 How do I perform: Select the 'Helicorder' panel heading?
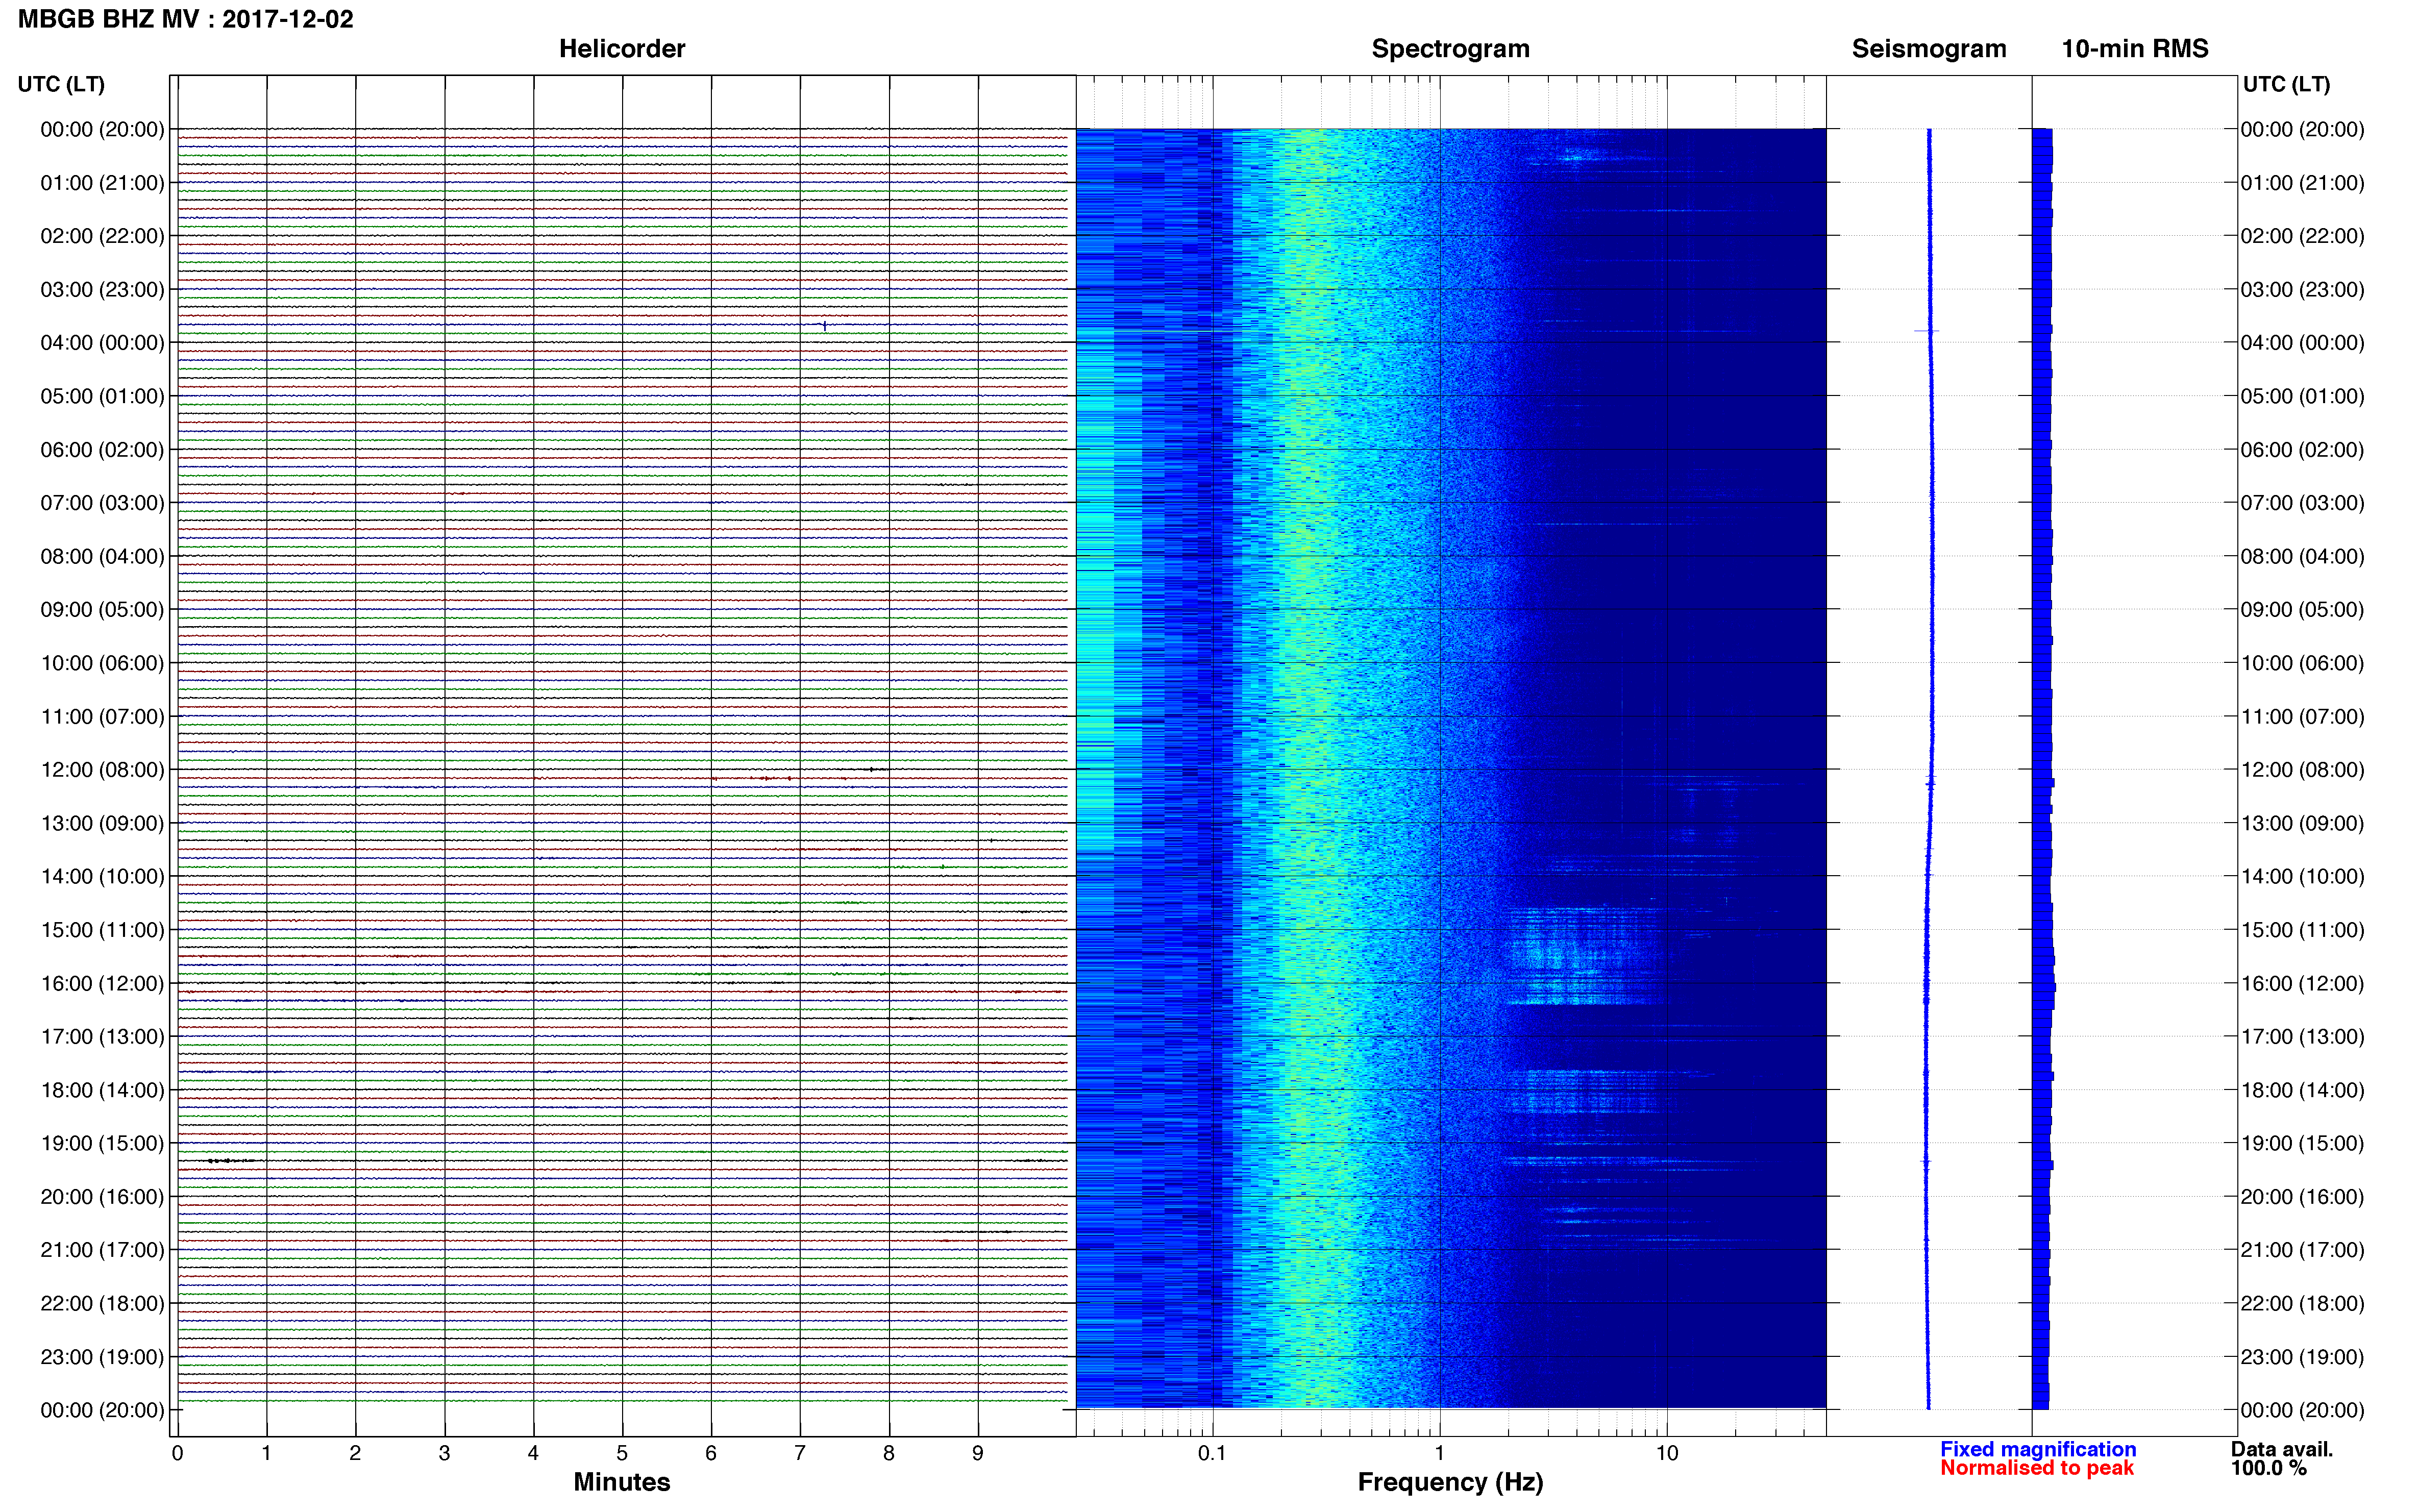click(621, 49)
